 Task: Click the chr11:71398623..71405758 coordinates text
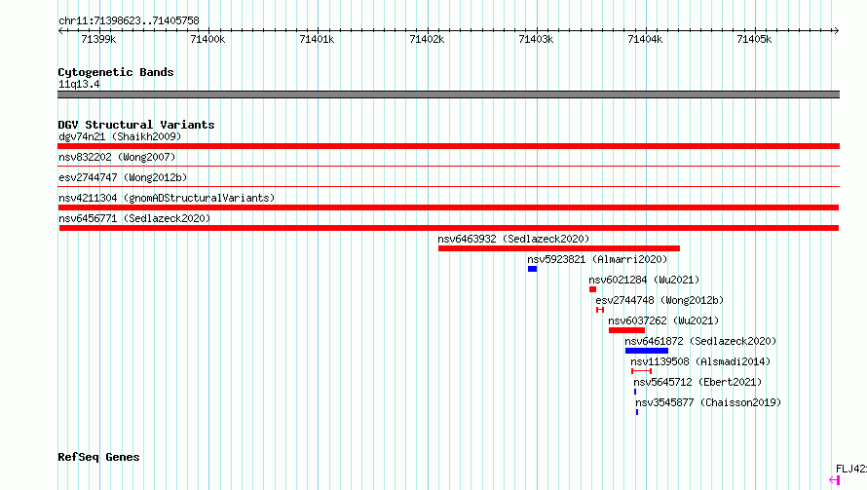point(129,20)
